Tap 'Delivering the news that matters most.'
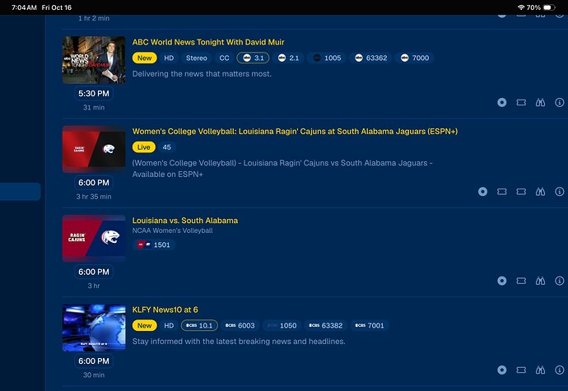Screen dimensions: 568x391 coord(202,74)
